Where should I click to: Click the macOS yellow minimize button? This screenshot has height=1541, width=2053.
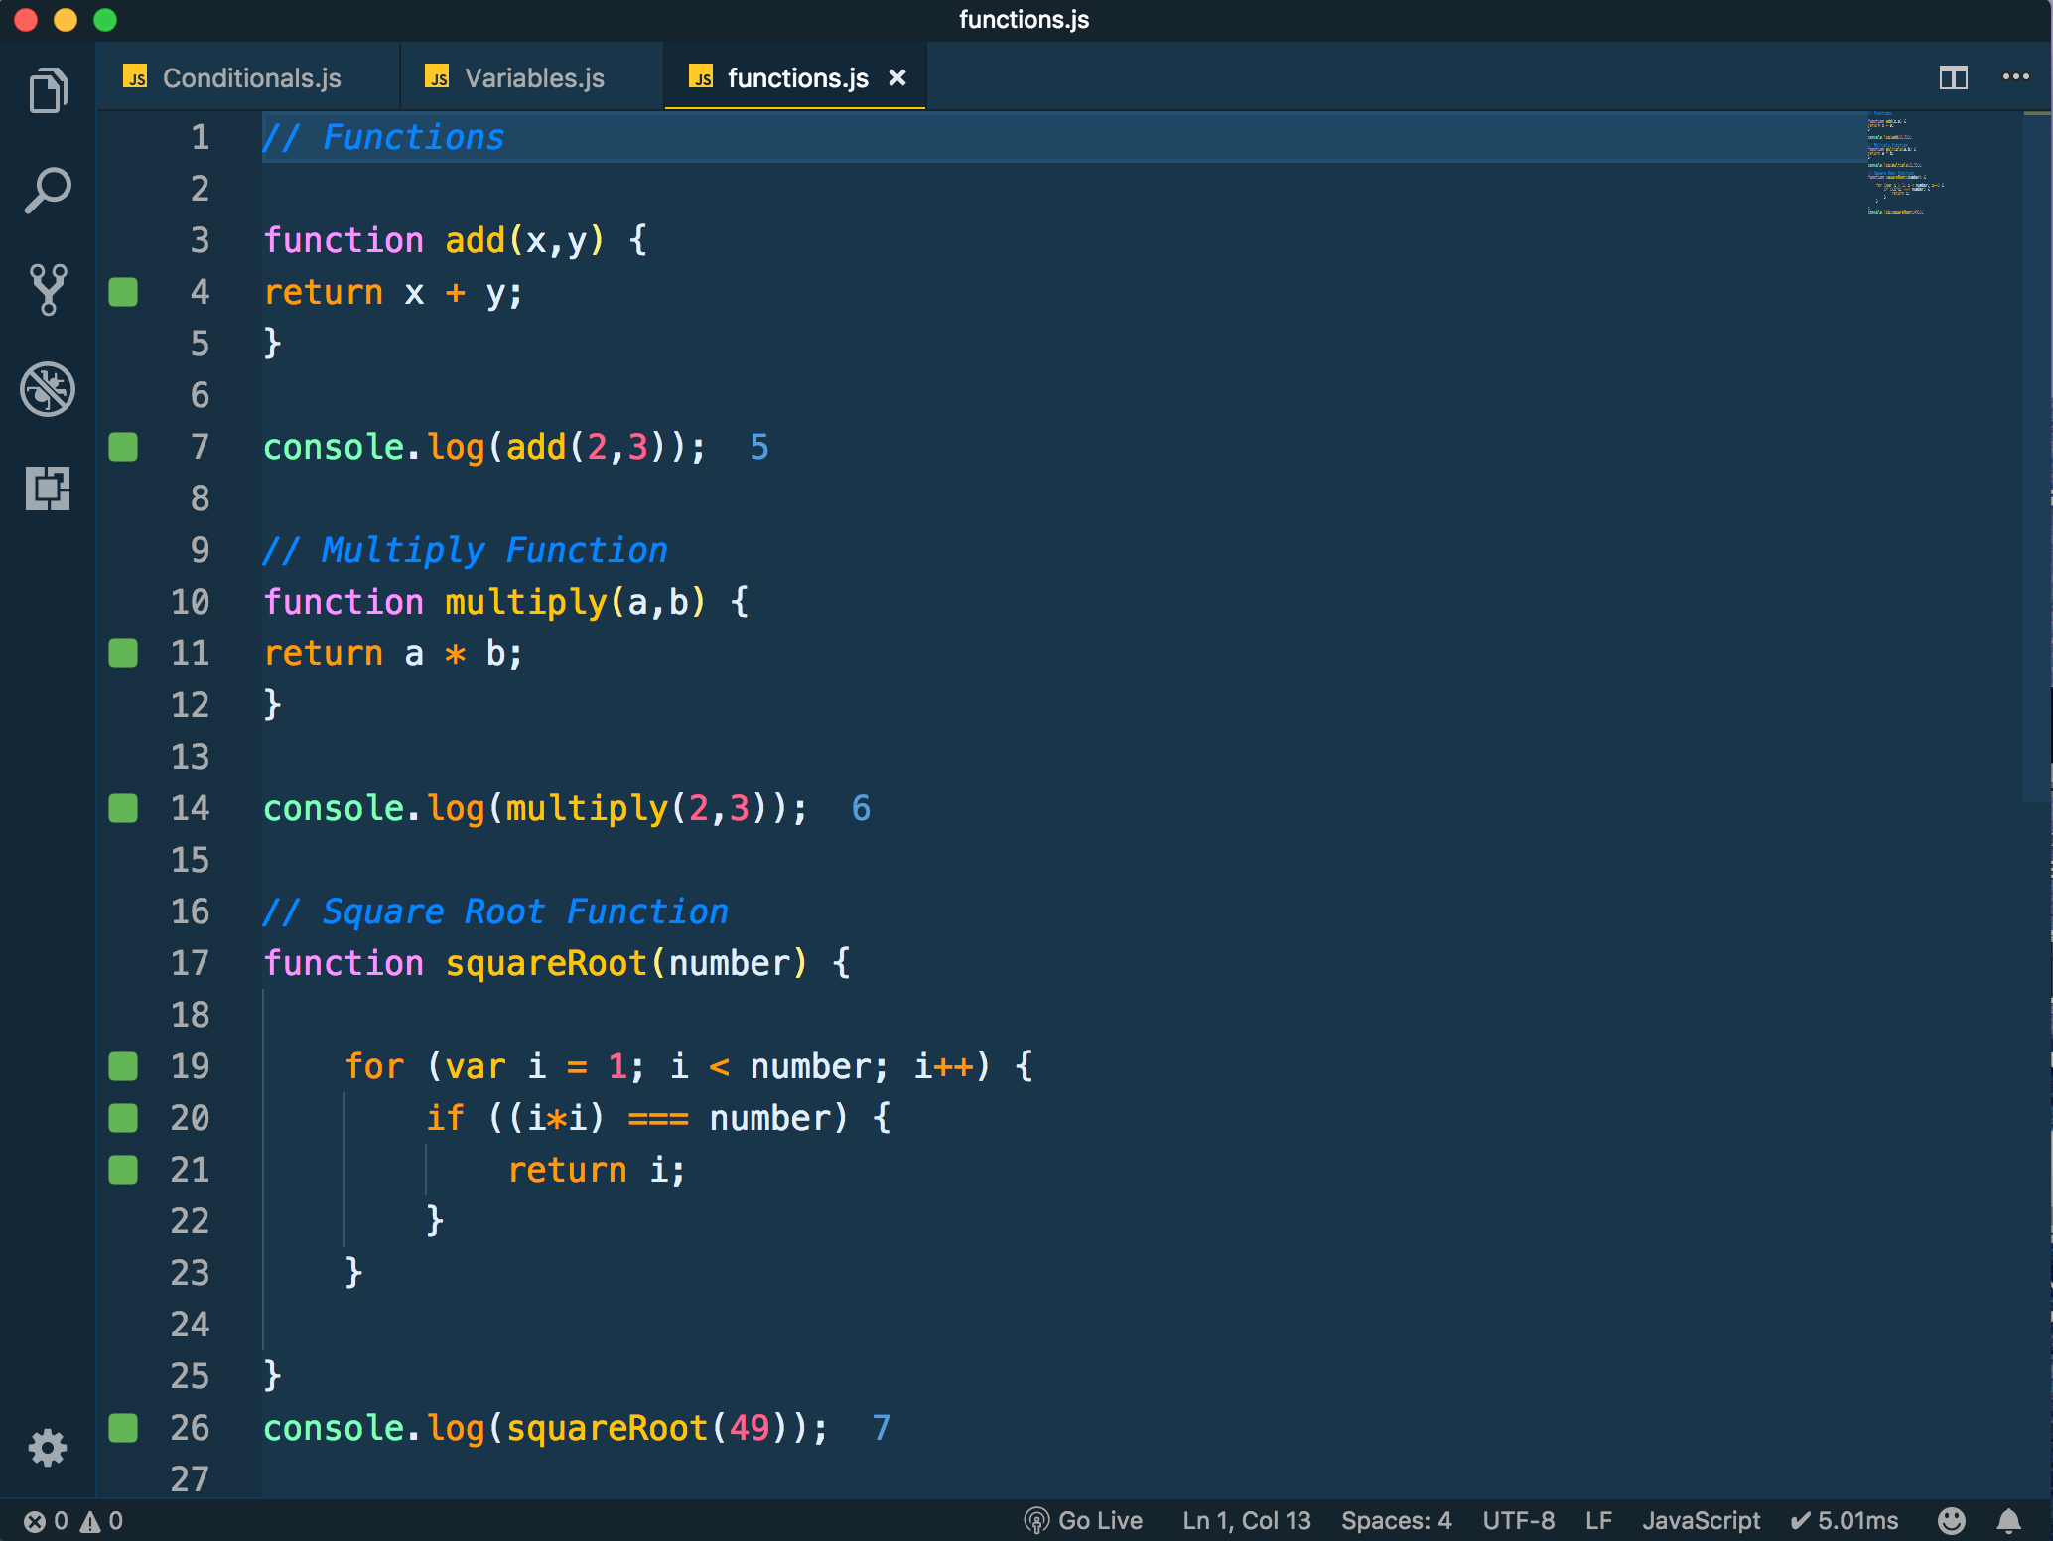click(66, 20)
